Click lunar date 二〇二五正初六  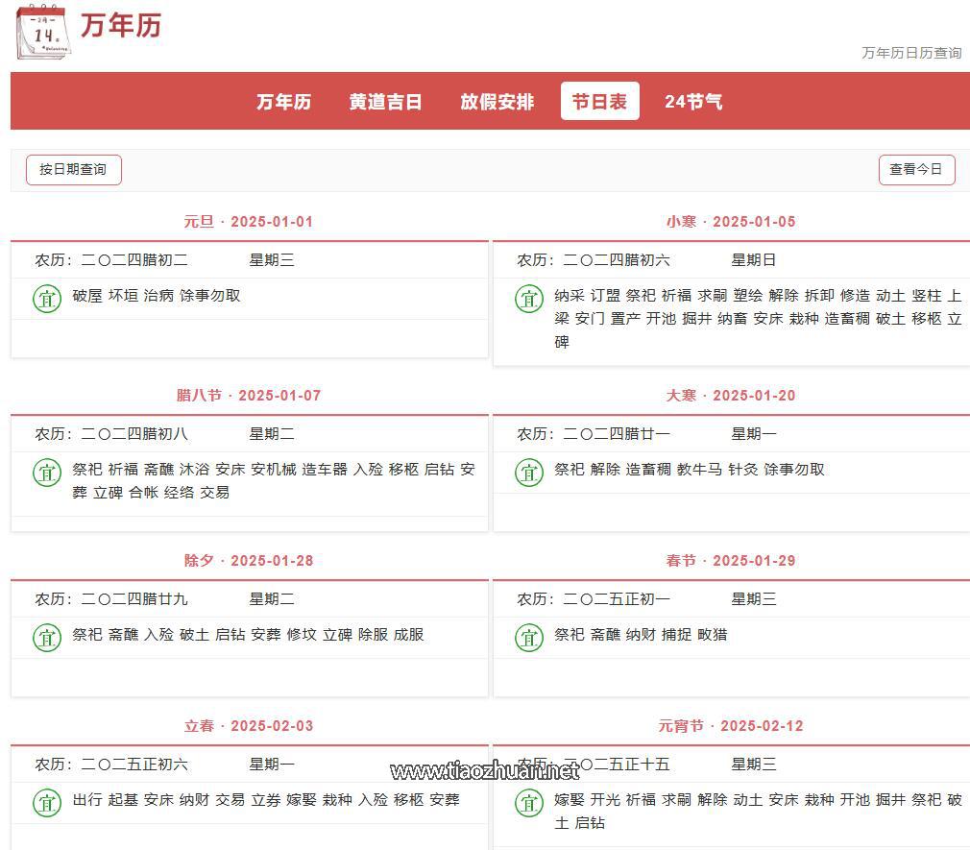click(x=134, y=764)
